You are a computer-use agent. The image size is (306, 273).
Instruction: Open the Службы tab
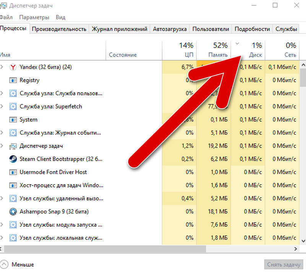(x=286, y=29)
